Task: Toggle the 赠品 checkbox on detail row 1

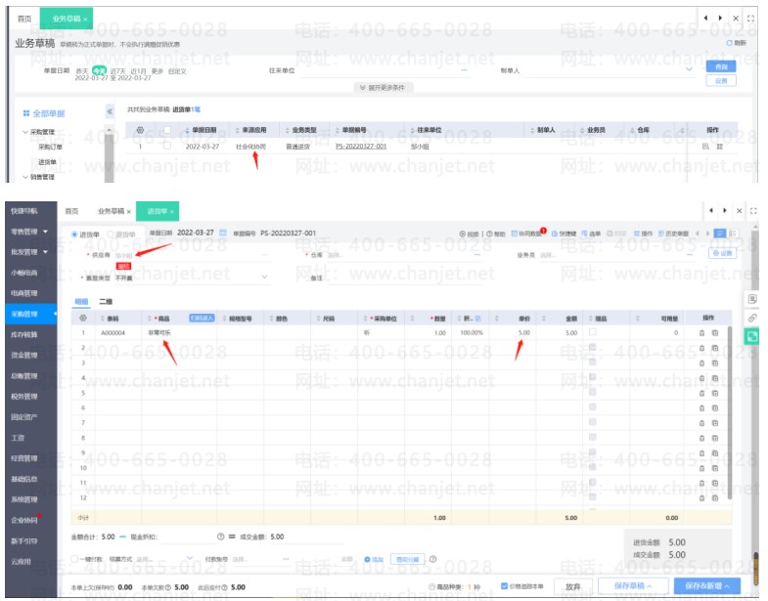Action: coord(593,332)
